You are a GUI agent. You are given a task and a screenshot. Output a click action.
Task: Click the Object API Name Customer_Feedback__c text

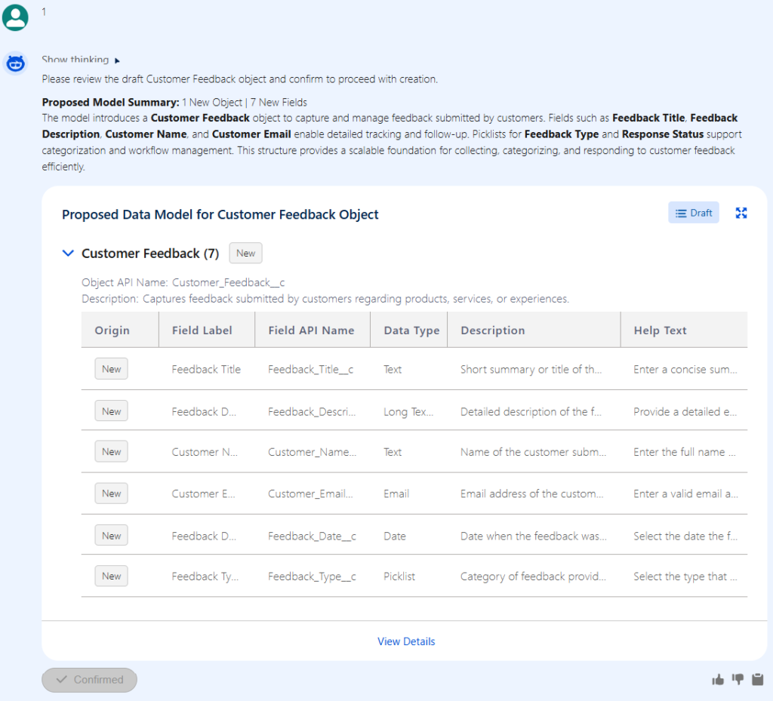coord(183,282)
